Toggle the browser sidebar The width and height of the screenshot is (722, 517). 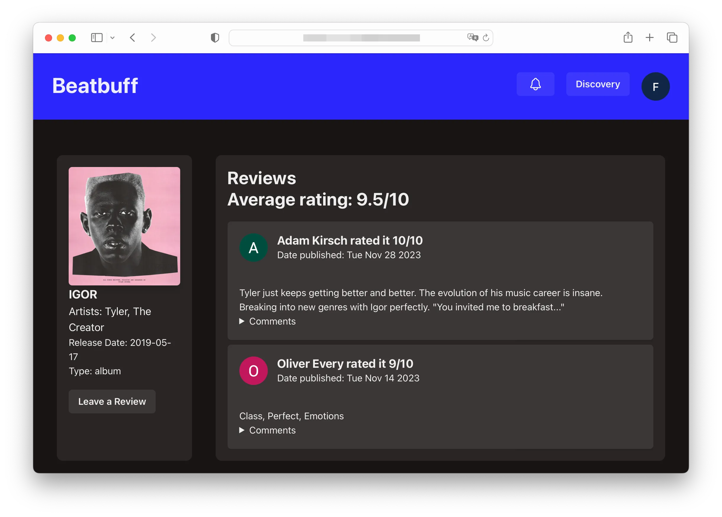click(96, 38)
